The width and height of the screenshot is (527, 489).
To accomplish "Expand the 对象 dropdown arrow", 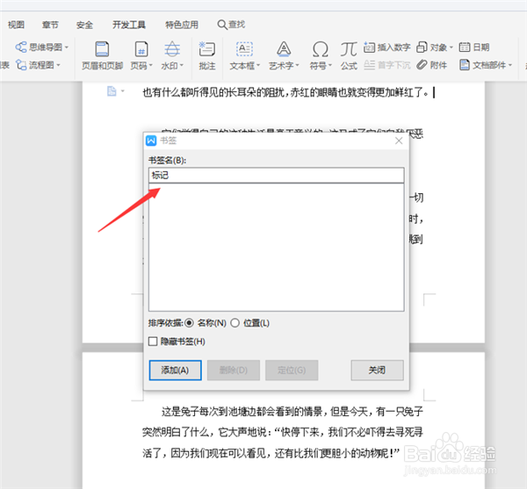I will pyautogui.click(x=451, y=47).
